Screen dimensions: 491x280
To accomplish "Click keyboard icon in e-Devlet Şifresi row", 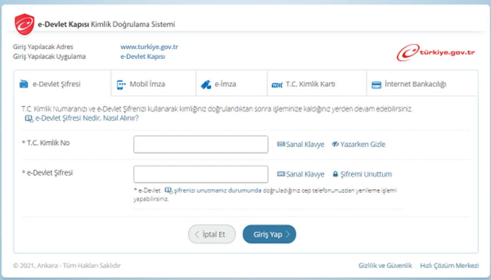I will (x=281, y=174).
